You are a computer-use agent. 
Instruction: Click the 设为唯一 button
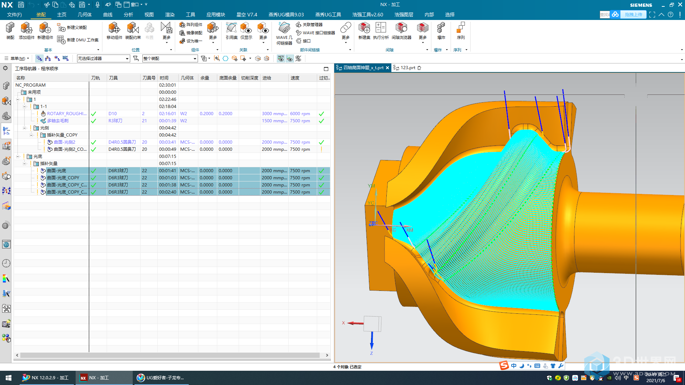coord(191,41)
